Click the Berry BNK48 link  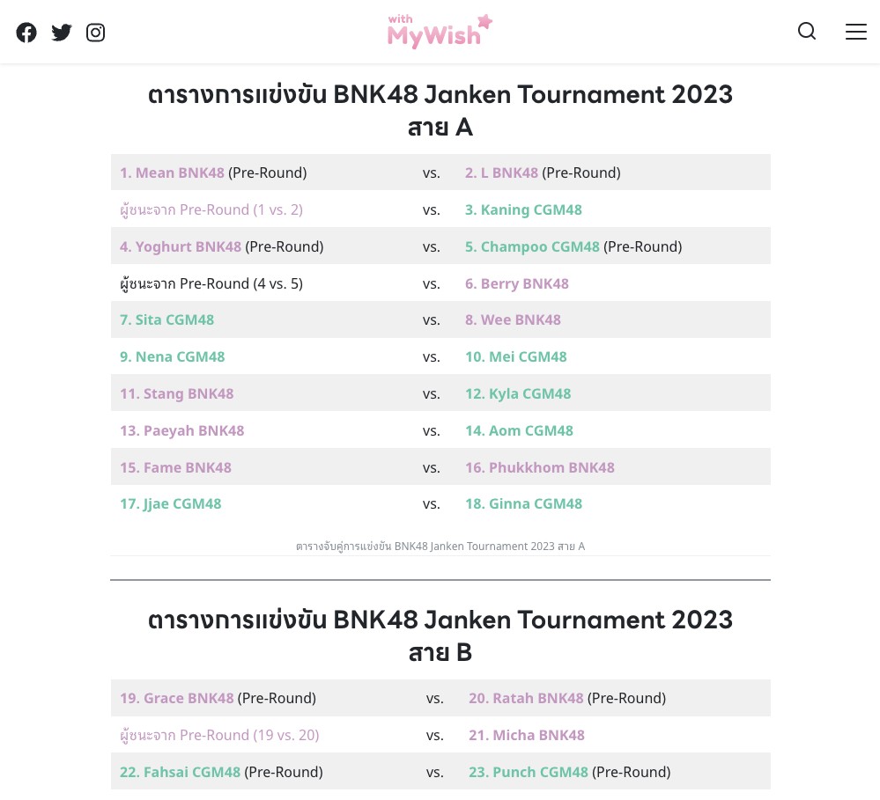pos(517,283)
